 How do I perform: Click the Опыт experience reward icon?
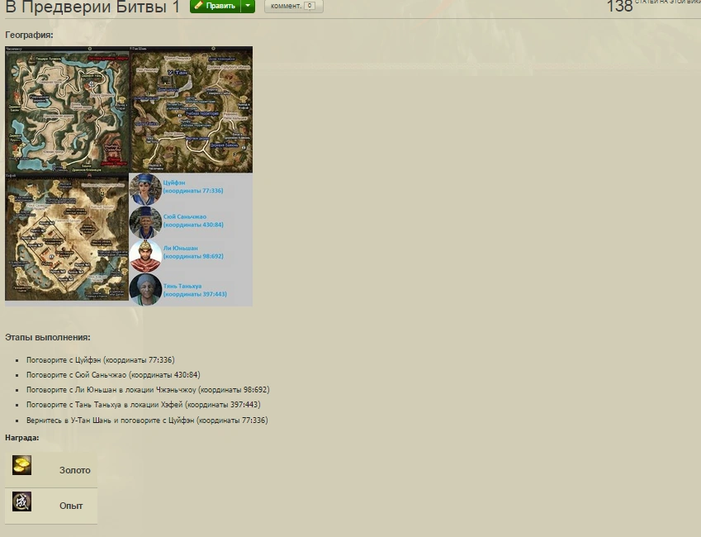point(21,501)
